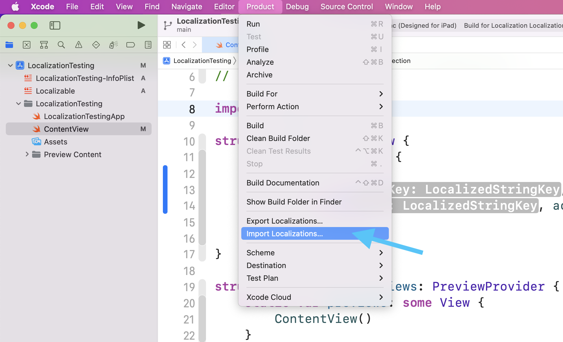563x342 pixels.
Task: Choose Show Build Folder in Finder
Action: [x=315, y=202]
